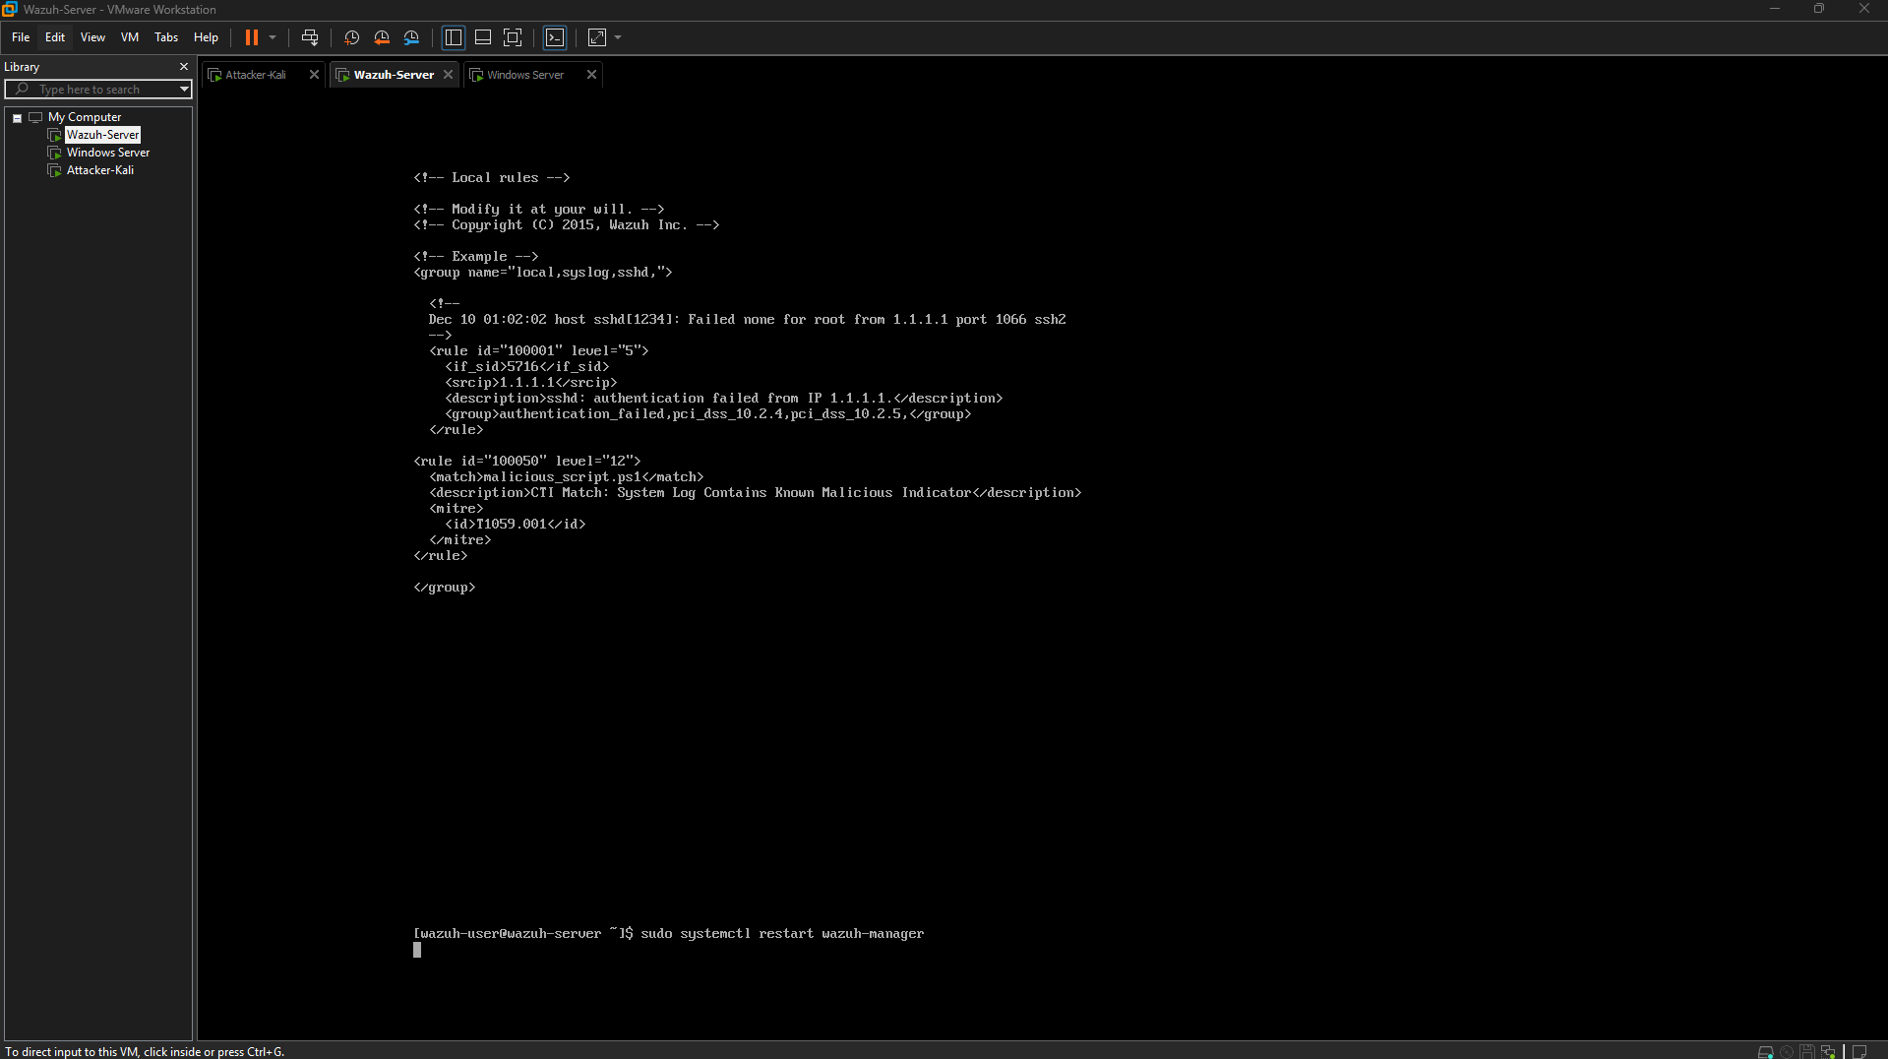Click the group name="local,syslog,sshd," line

click(x=543, y=273)
